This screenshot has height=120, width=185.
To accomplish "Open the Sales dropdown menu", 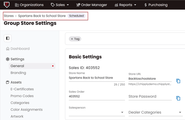I will coord(60,5).
